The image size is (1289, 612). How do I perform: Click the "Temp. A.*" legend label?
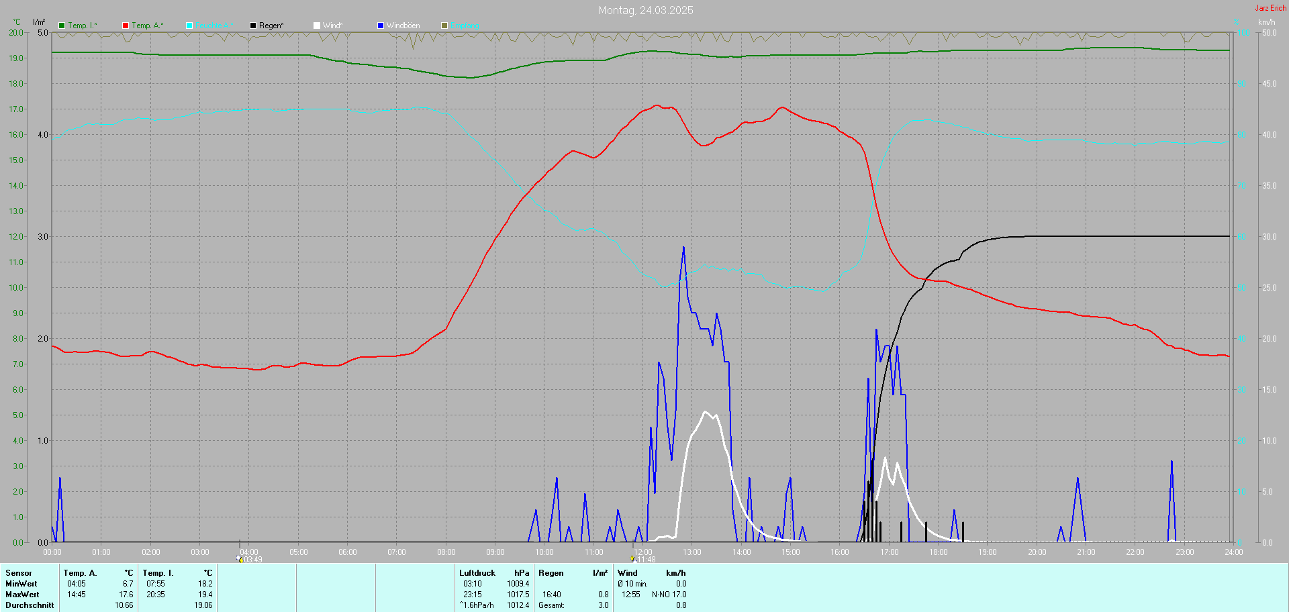[x=148, y=25]
